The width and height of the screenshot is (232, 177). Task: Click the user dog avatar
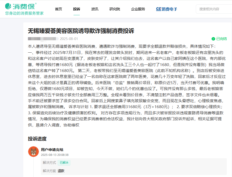coord(33,152)
